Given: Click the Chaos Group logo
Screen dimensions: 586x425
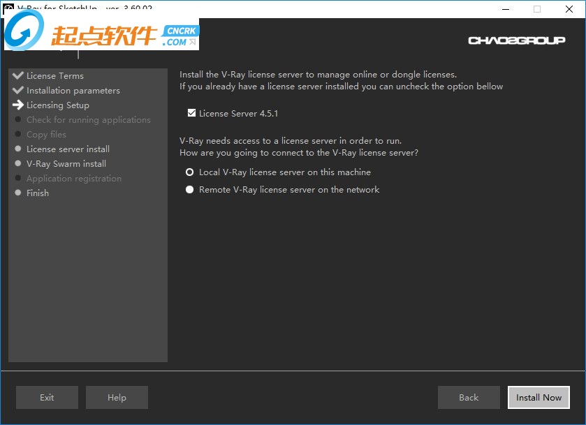Looking at the screenshot, I should pyautogui.click(x=516, y=40).
